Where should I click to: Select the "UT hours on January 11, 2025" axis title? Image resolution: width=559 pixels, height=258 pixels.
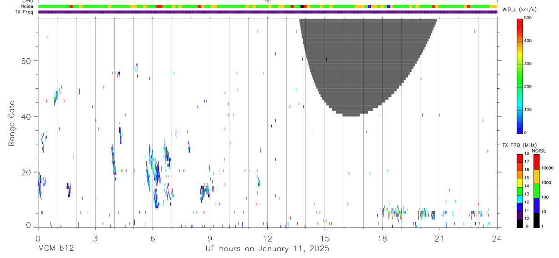(x=268, y=249)
